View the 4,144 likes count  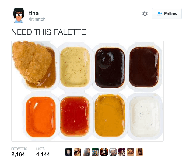(43, 154)
